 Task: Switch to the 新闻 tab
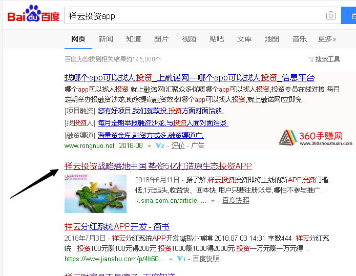(106, 39)
